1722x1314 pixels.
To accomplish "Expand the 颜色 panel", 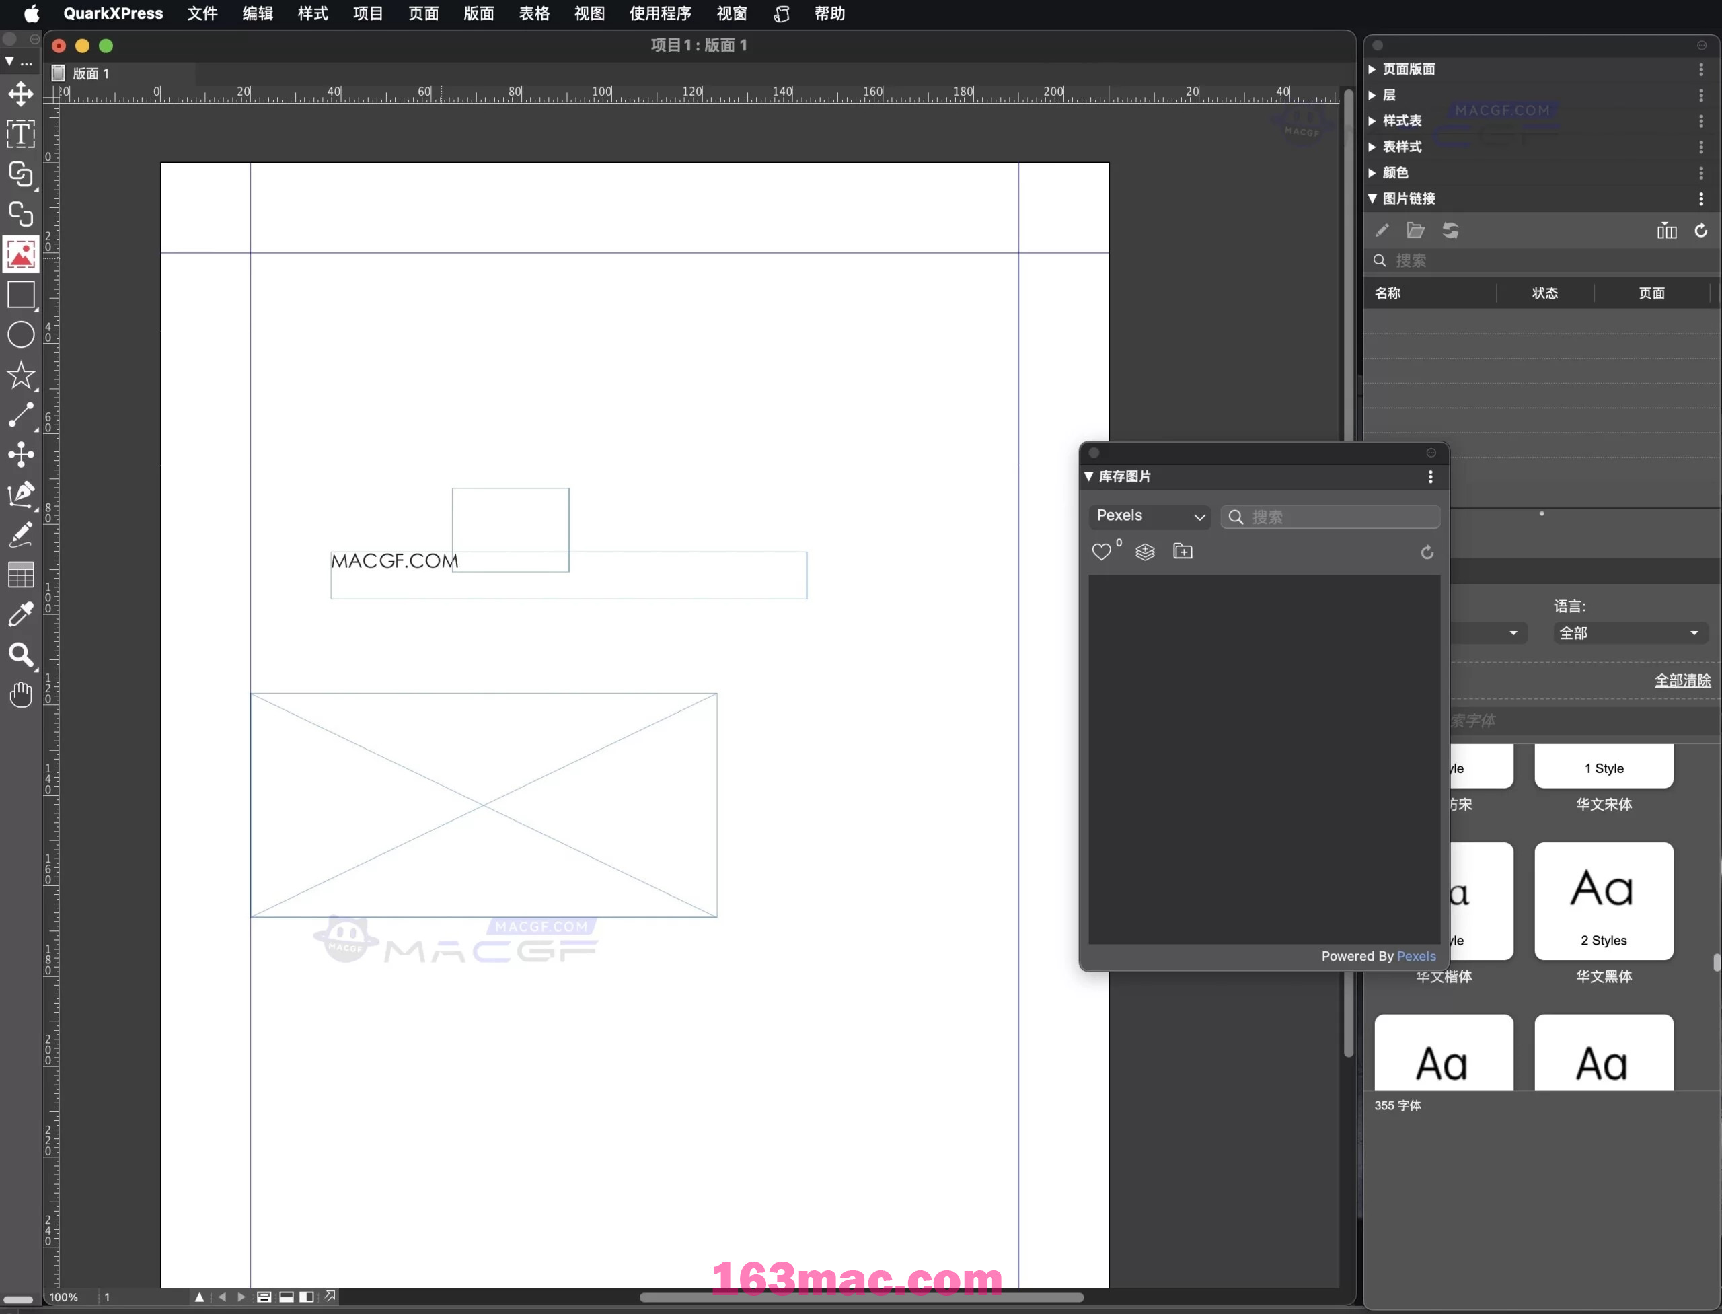I will 1372,172.
